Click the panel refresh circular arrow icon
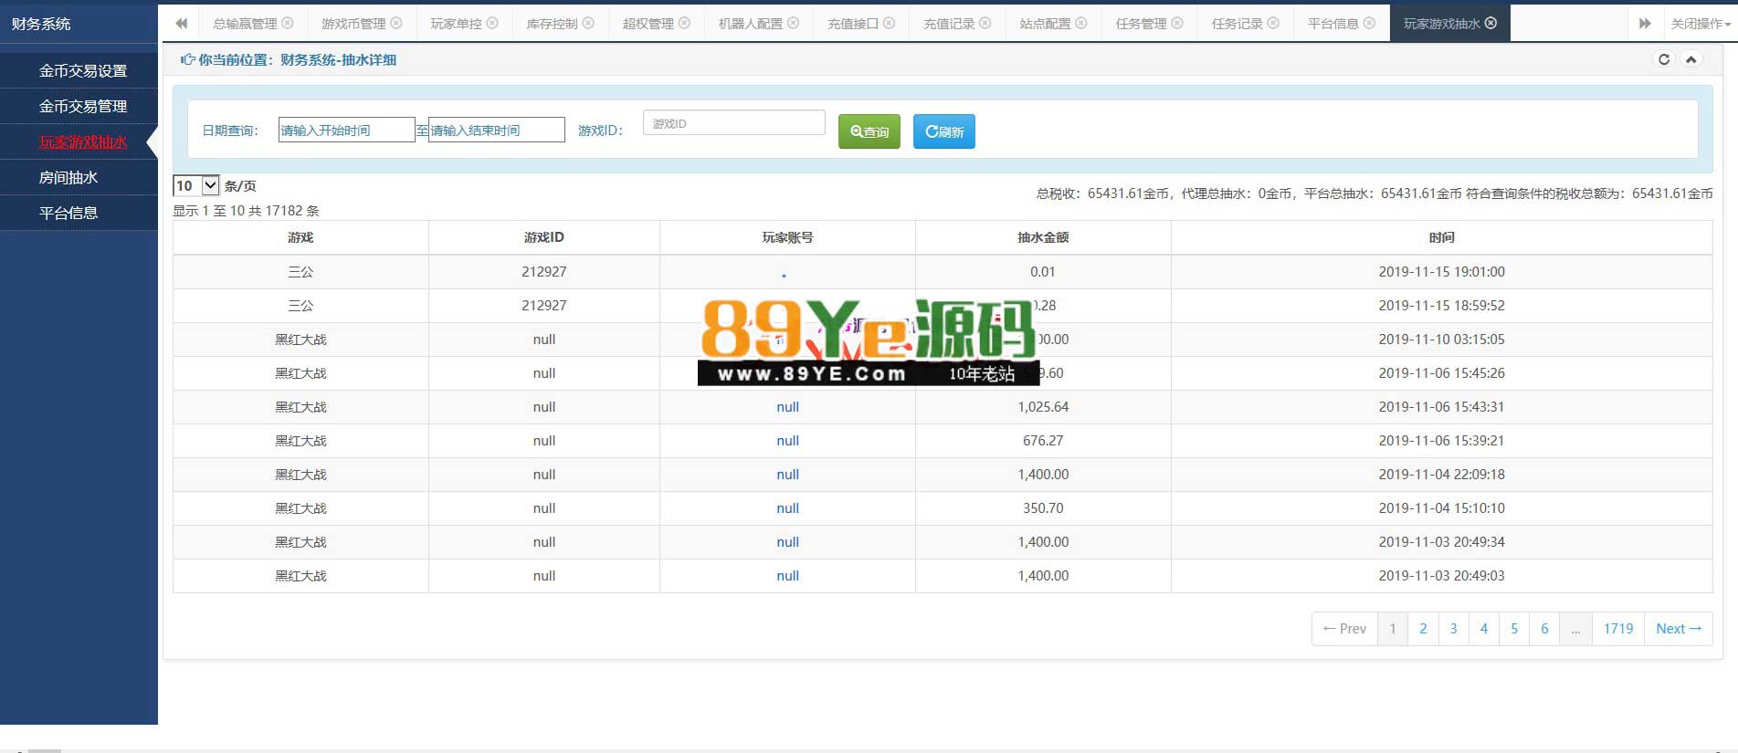The width and height of the screenshot is (1738, 753). point(1664,59)
